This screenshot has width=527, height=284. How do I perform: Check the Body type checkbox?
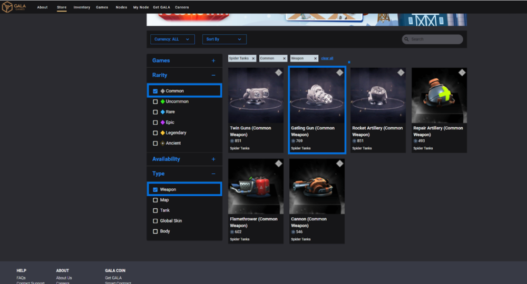click(x=155, y=231)
